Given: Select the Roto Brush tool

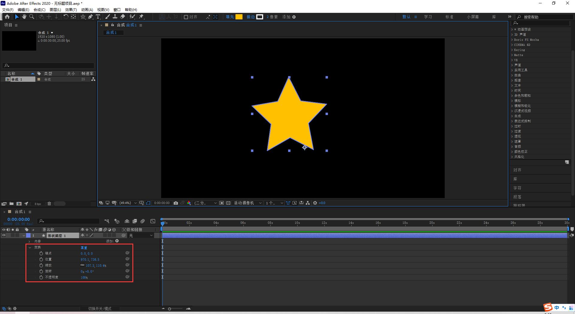Looking at the screenshot, I should (132, 17).
